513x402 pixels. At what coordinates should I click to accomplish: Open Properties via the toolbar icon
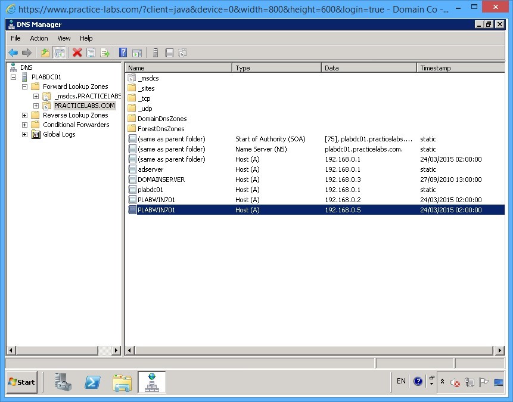click(x=91, y=52)
